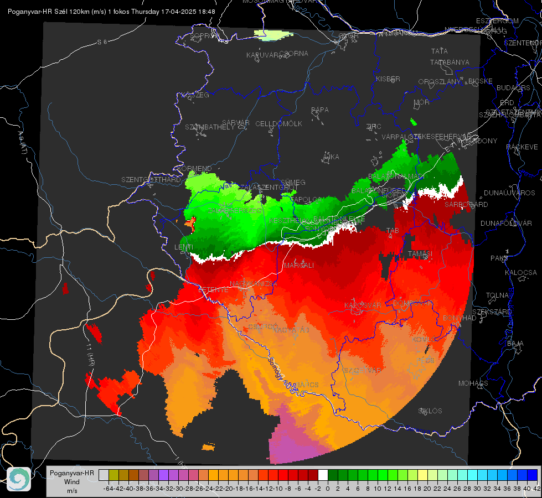The height and width of the screenshot is (498, 542).
Task: Click the BICSKE city label
Action: coord(481,81)
